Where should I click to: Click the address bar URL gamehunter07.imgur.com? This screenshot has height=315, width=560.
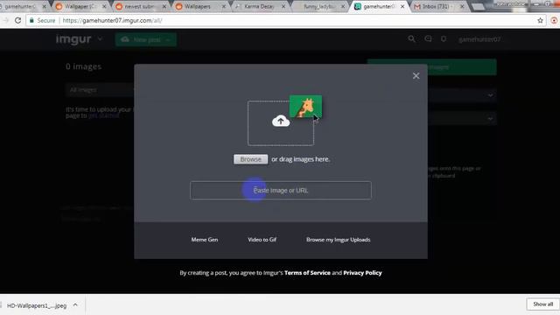click(112, 21)
